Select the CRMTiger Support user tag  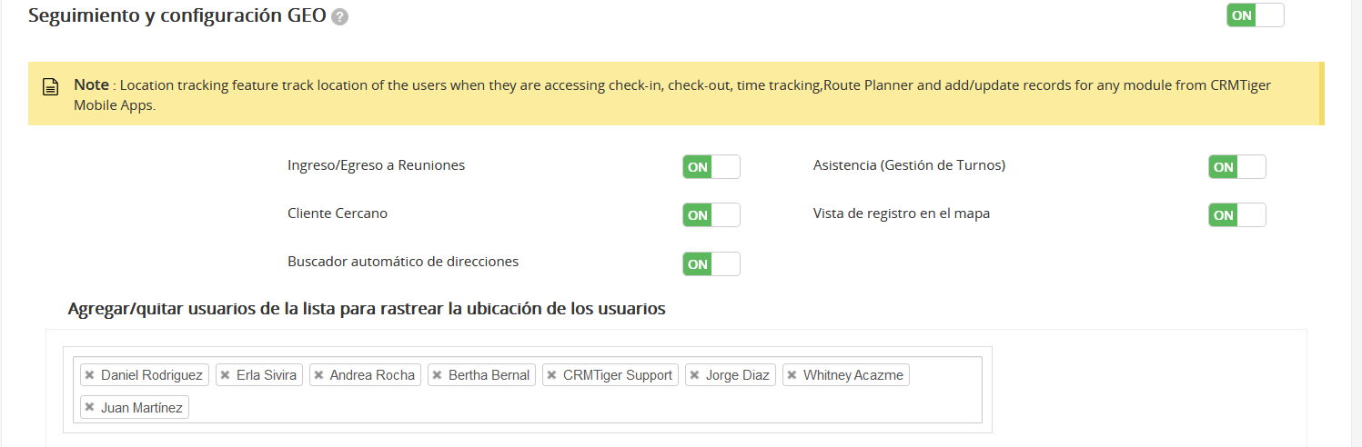pyautogui.click(x=617, y=375)
